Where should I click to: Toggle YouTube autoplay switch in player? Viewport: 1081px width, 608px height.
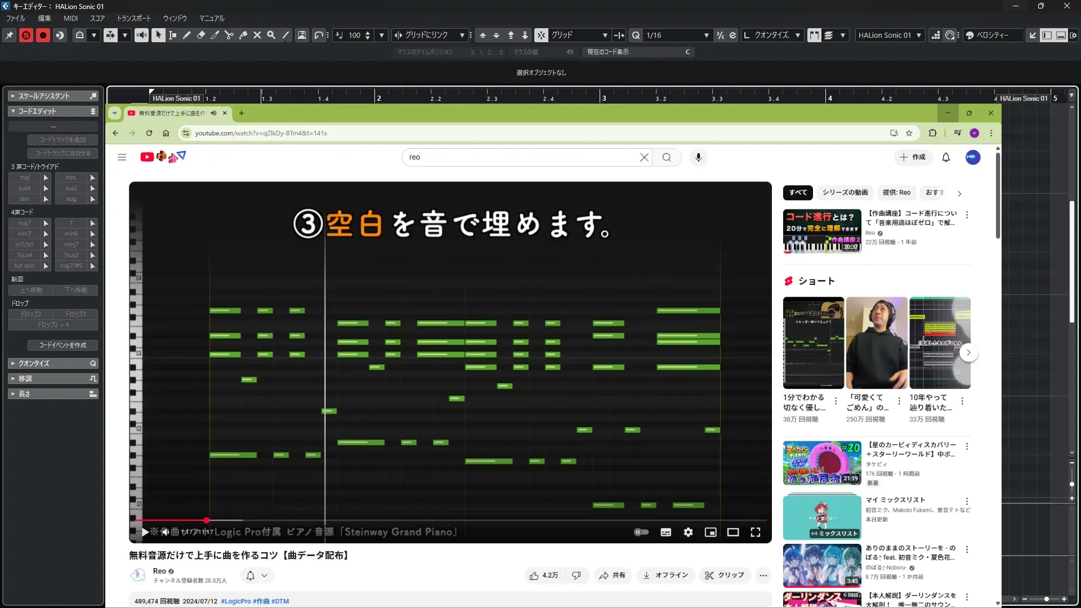coord(641,532)
